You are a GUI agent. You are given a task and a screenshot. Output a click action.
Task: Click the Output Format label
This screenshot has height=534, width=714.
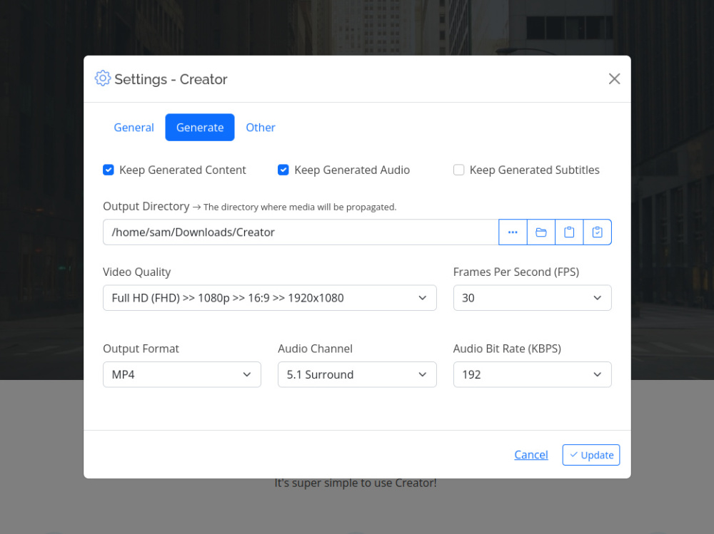tap(141, 349)
